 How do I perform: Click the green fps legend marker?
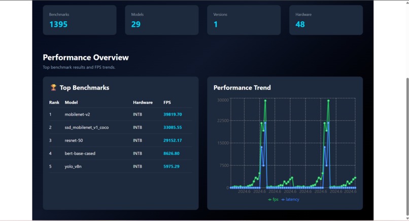tap(269, 200)
